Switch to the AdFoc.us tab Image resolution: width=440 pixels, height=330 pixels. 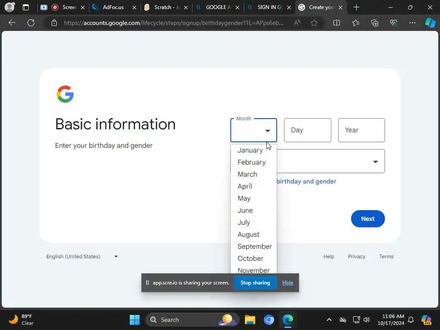[113, 7]
